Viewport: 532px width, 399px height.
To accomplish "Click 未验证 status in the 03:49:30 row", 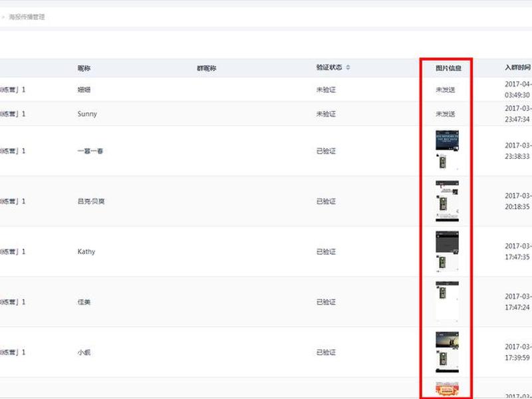I will pos(326,90).
